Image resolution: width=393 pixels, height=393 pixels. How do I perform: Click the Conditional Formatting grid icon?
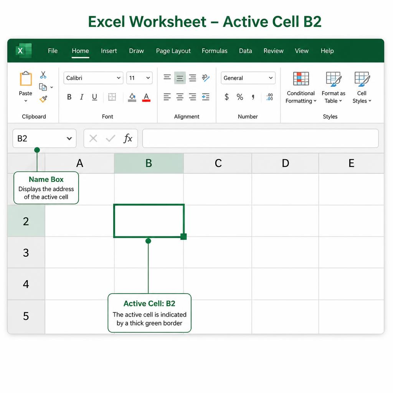(x=301, y=79)
